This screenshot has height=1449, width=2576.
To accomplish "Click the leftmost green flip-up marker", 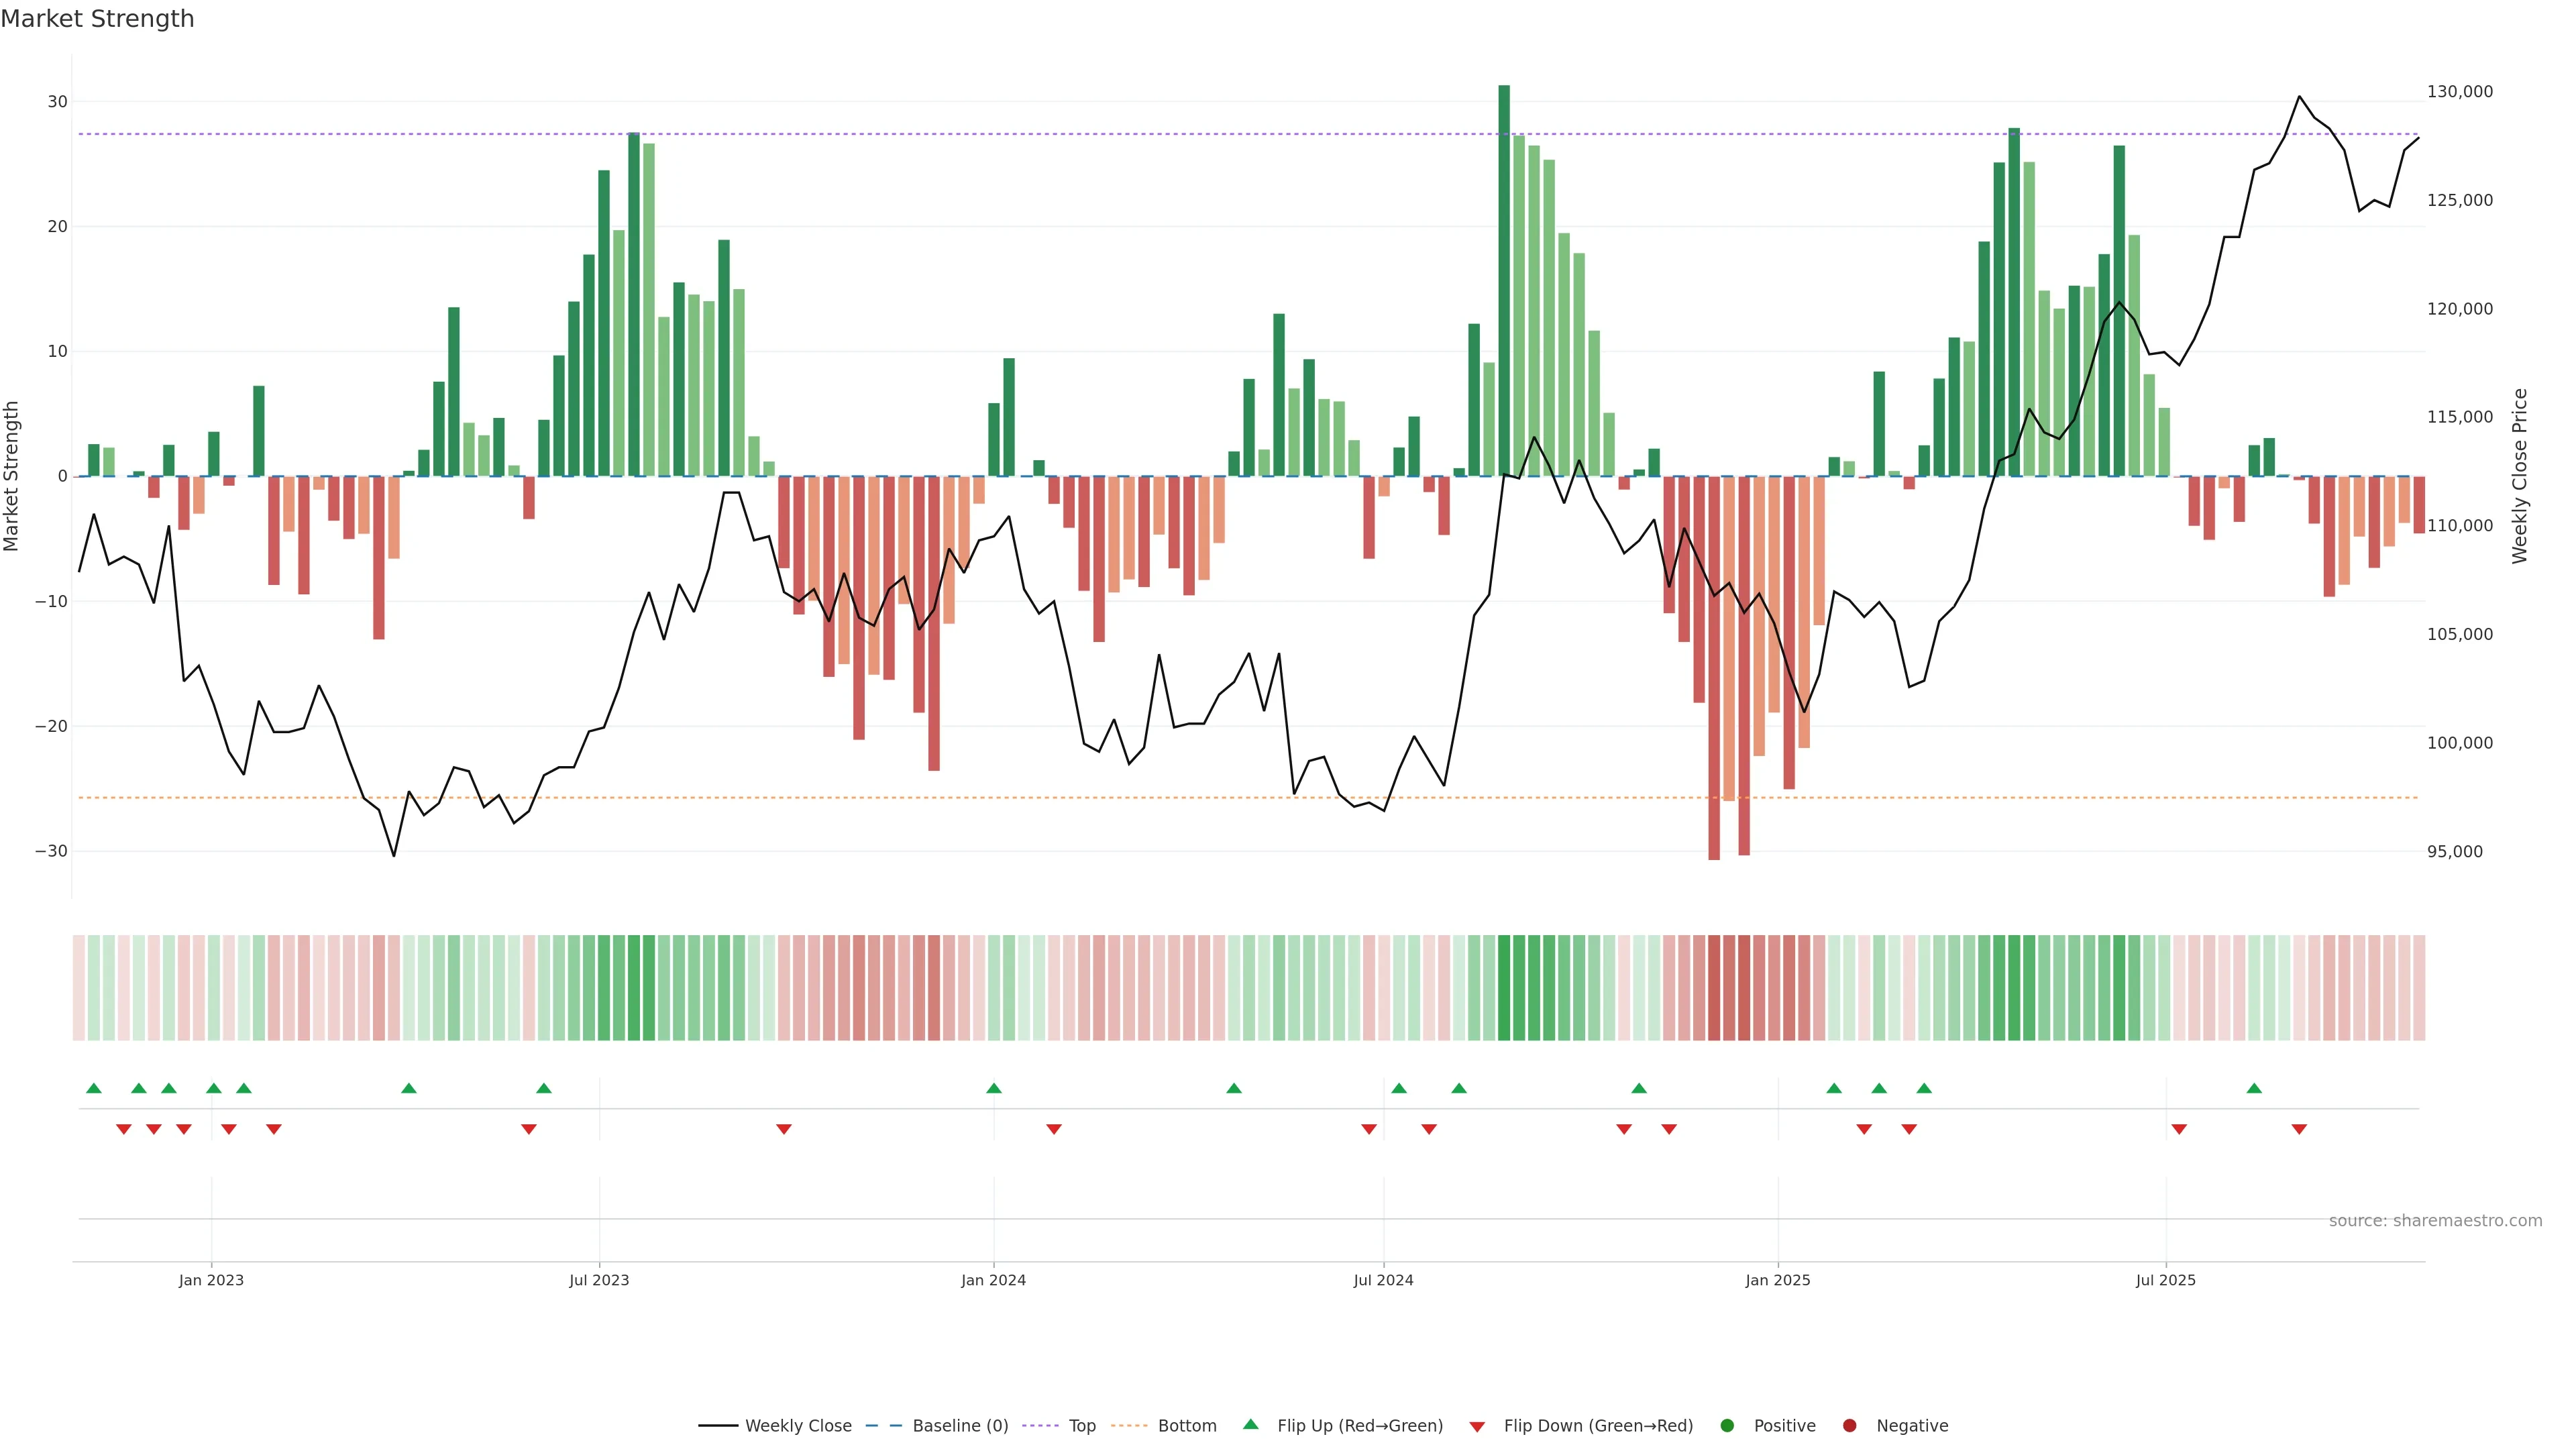I will click(94, 1088).
